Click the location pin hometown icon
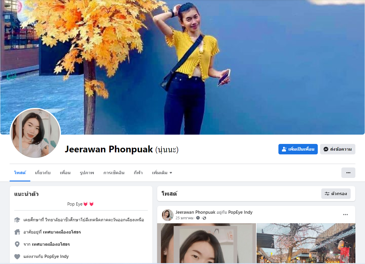This screenshot has height=264, width=365. 17,244
